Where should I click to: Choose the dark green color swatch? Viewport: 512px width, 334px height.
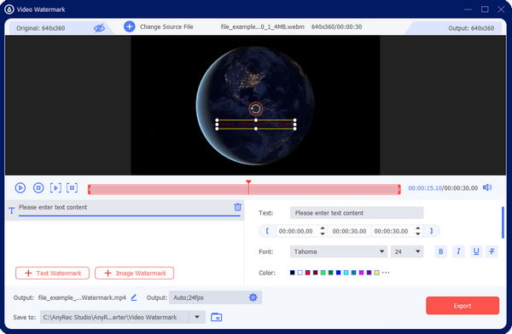tap(331, 273)
